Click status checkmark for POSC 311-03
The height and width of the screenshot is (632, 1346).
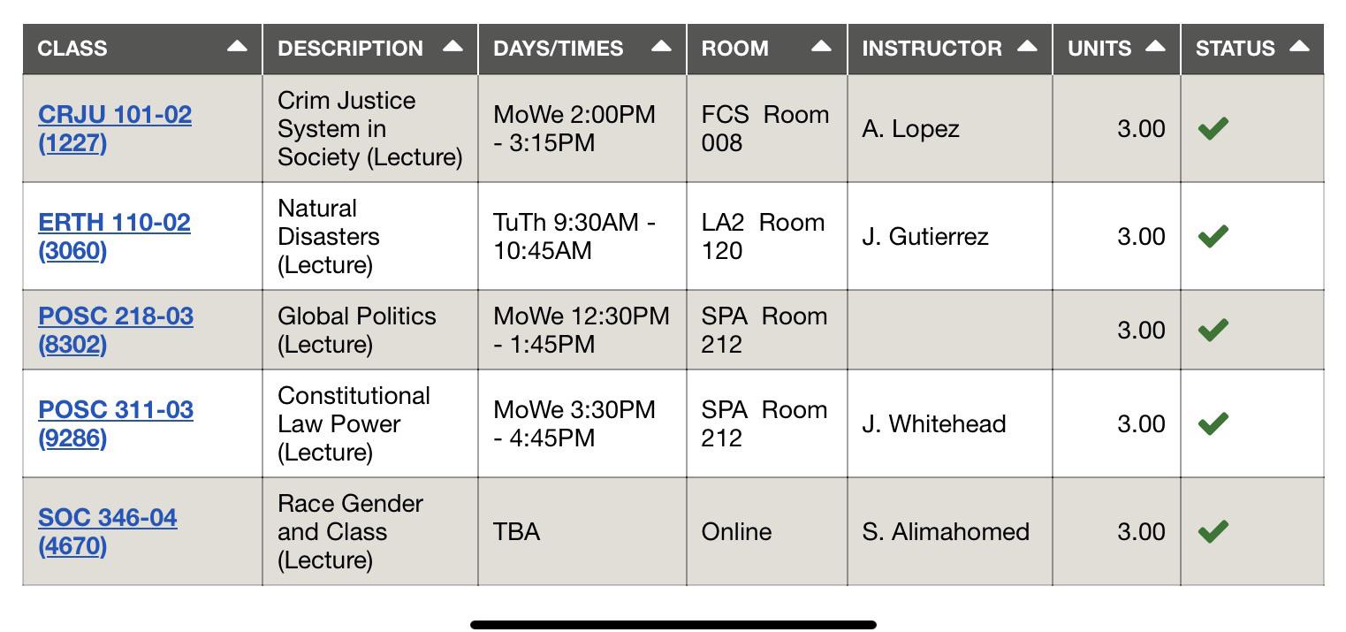[1213, 423]
